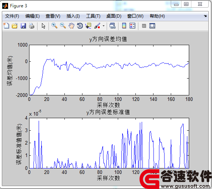Save figure using the floppy disk icon

23,26
